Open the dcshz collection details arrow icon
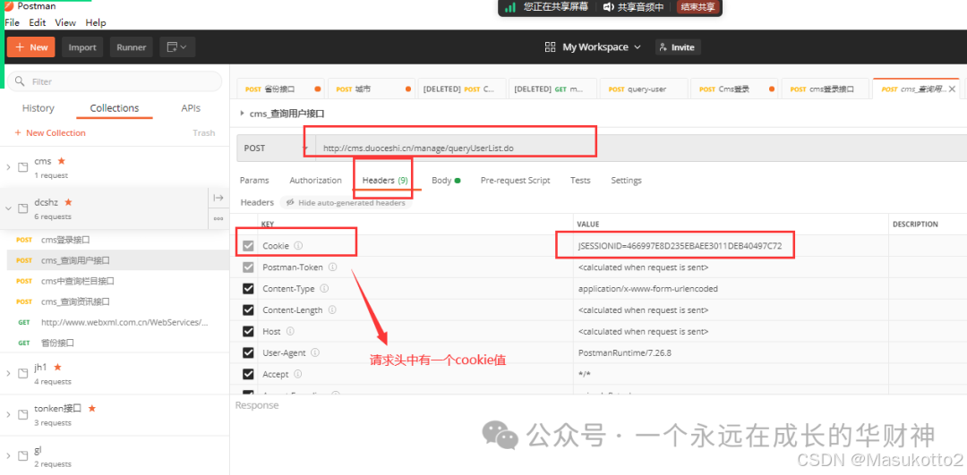The width and height of the screenshot is (967, 475). click(218, 198)
